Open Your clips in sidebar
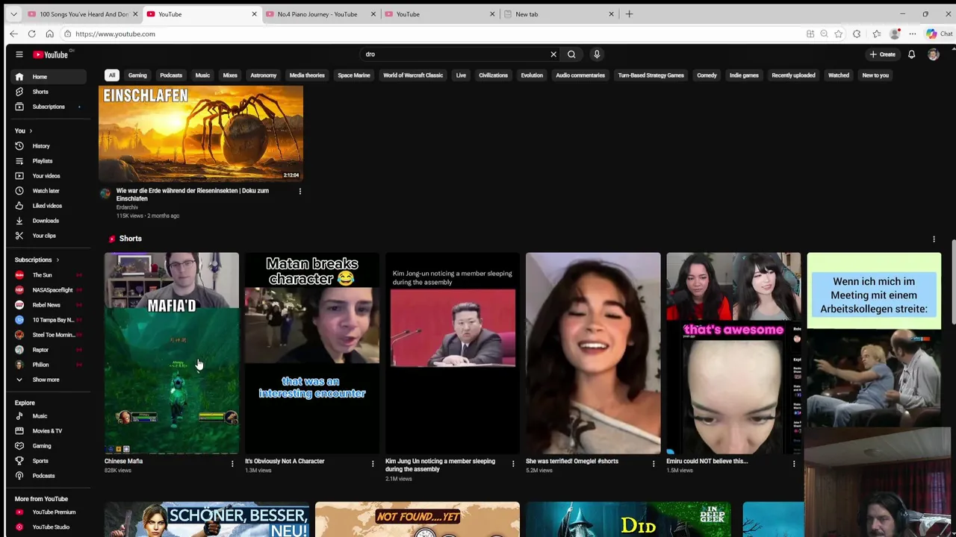This screenshot has height=537, width=956. (x=49, y=236)
